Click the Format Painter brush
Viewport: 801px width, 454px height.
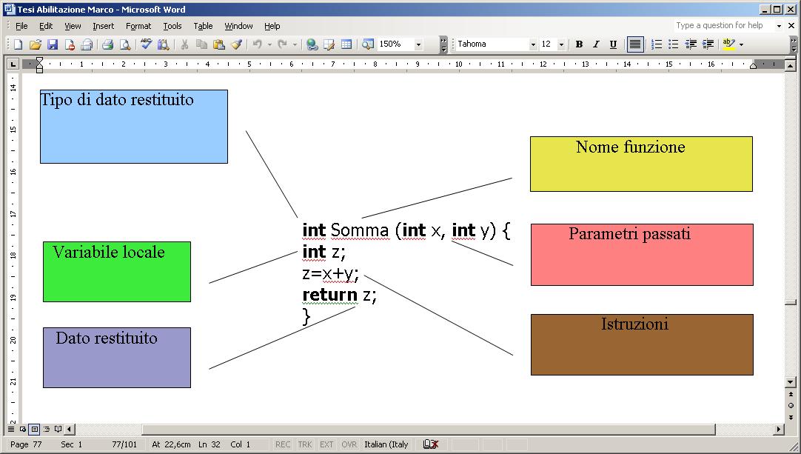click(236, 44)
